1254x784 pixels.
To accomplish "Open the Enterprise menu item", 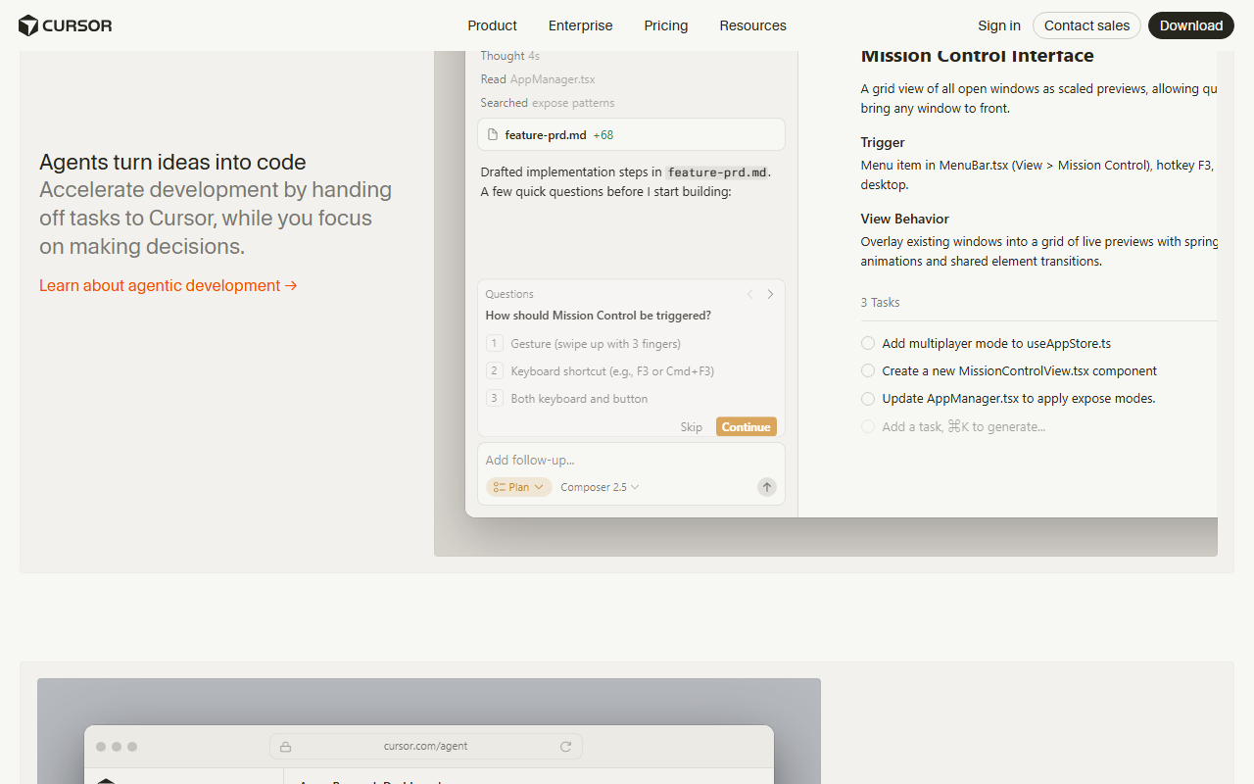I will [580, 25].
